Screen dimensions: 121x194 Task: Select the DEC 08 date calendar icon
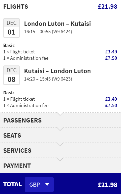click(11, 75)
